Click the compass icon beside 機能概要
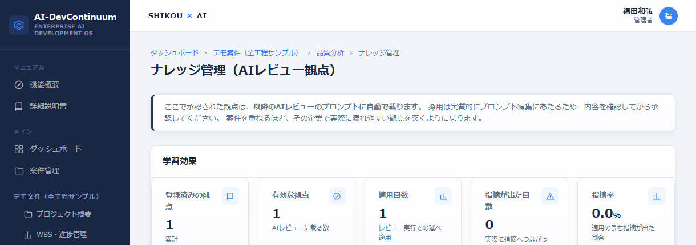Viewport: 696px width, 245px height. click(x=19, y=85)
